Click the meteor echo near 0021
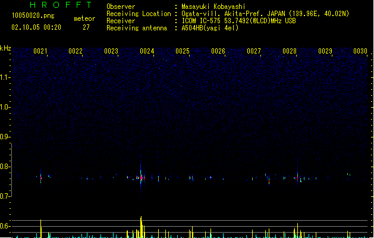Screen dimensions: 374x238 pos(41,178)
